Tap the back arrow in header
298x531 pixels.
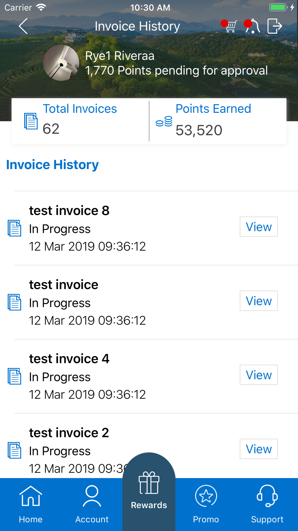pos(23,26)
